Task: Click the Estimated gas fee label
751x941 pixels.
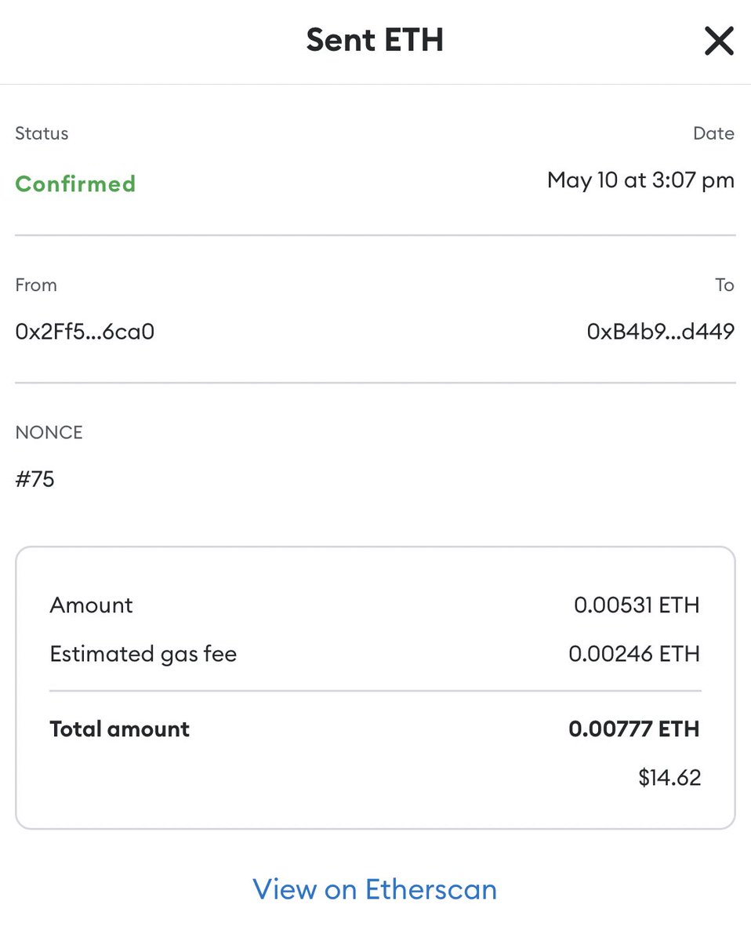Action: point(143,654)
